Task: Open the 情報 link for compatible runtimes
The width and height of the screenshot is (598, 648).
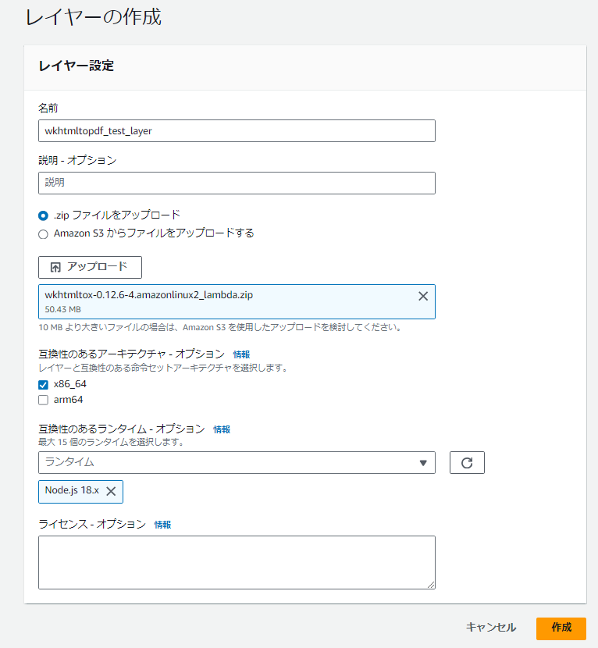Action: [x=222, y=429]
